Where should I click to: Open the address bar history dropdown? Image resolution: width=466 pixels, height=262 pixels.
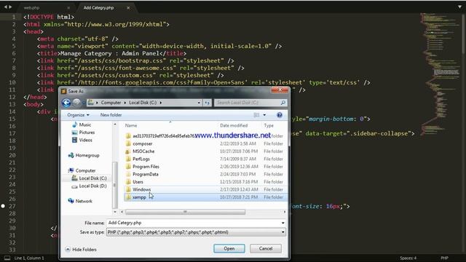pyautogui.click(x=199, y=103)
